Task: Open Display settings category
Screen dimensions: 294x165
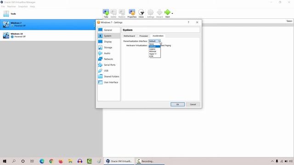Action: (109, 42)
